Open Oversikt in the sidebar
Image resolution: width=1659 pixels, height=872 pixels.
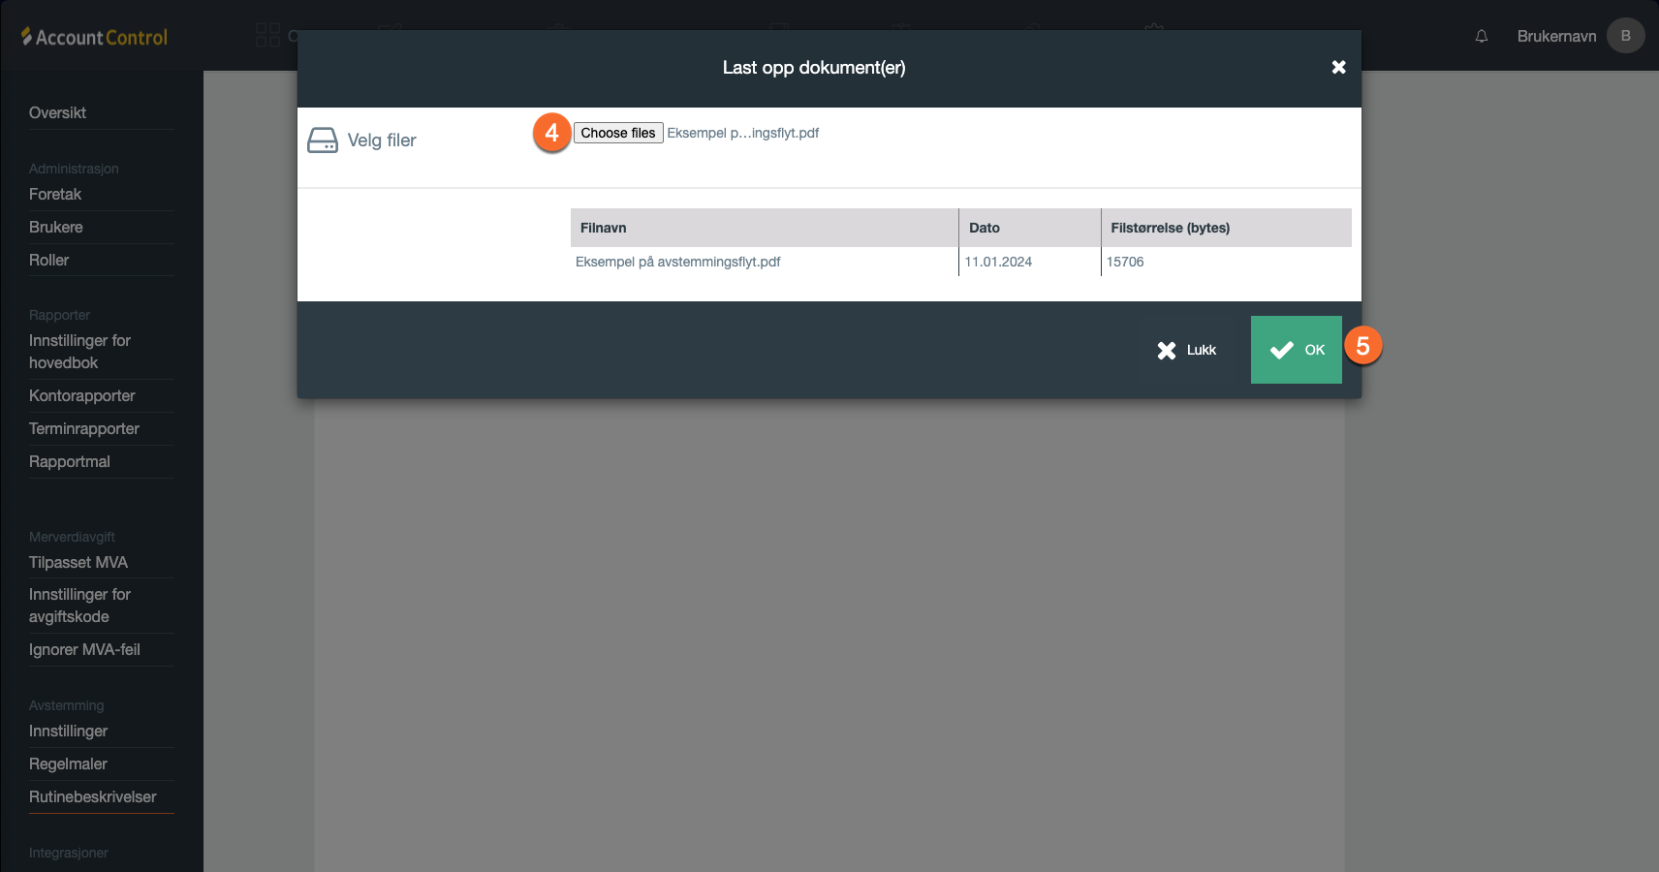tap(57, 112)
